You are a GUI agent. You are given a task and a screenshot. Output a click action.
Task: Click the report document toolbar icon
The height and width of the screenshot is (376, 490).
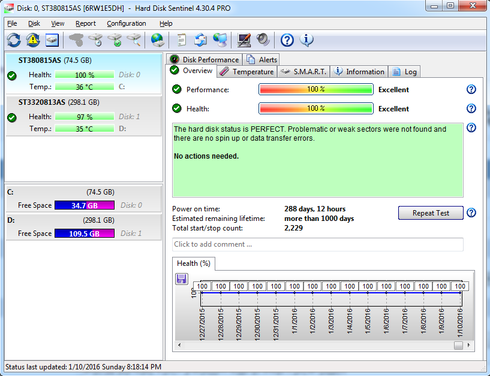tap(181, 40)
